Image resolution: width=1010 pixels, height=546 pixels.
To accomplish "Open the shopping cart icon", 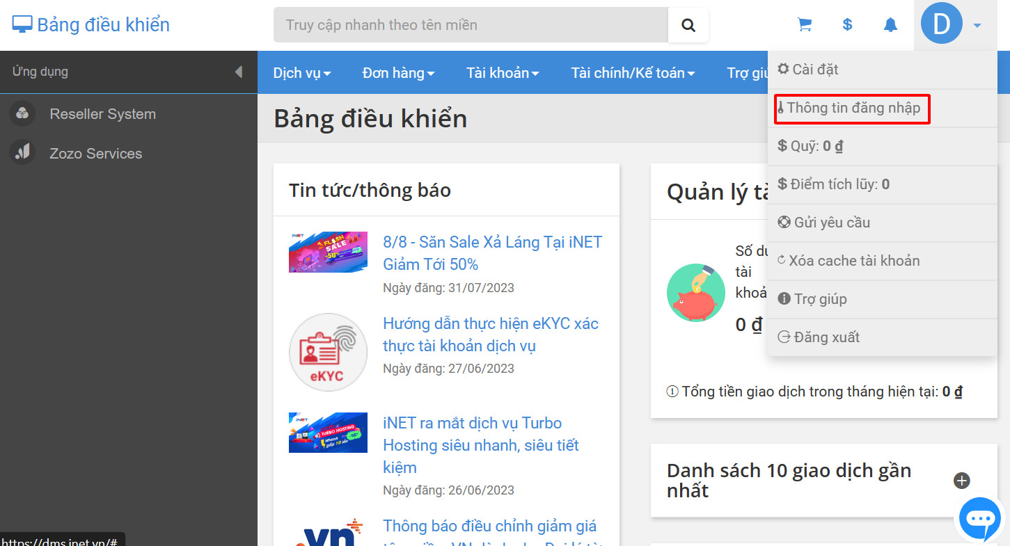I will click(805, 25).
